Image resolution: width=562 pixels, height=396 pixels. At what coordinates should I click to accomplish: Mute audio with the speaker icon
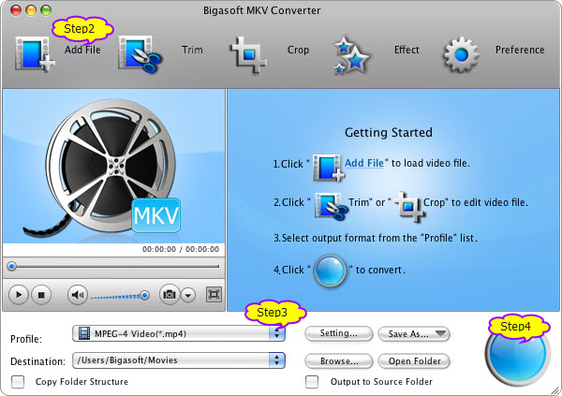point(78,295)
